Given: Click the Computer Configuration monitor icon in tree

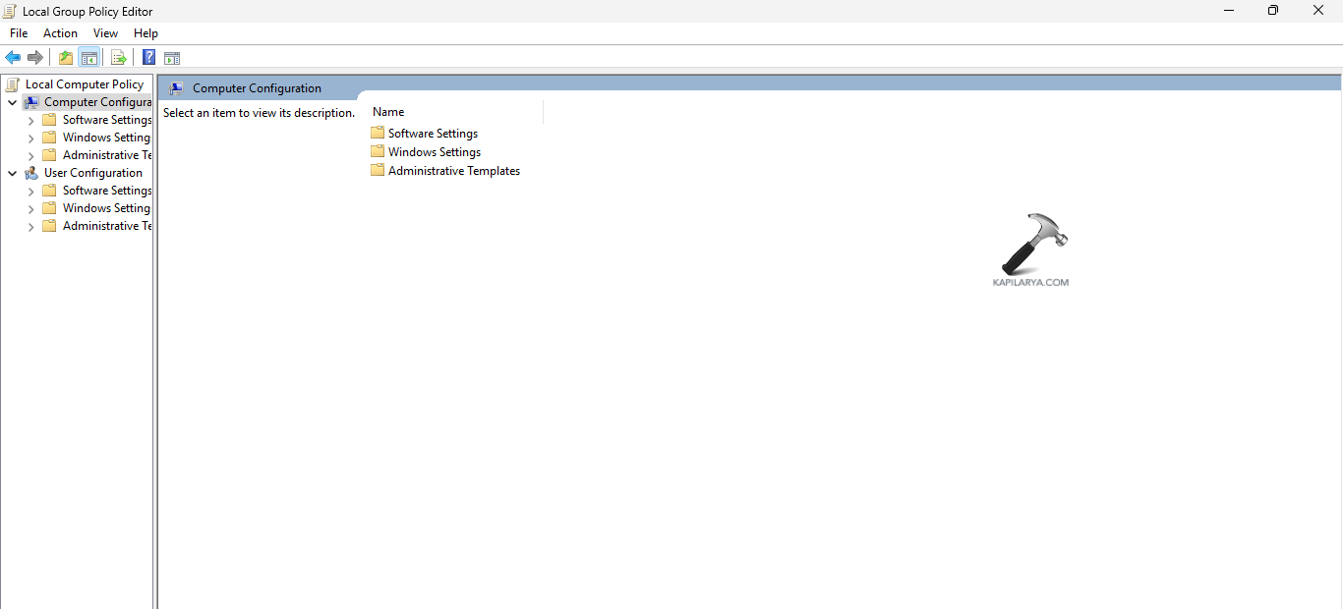Looking at the screenshot, I should point(31,102).
